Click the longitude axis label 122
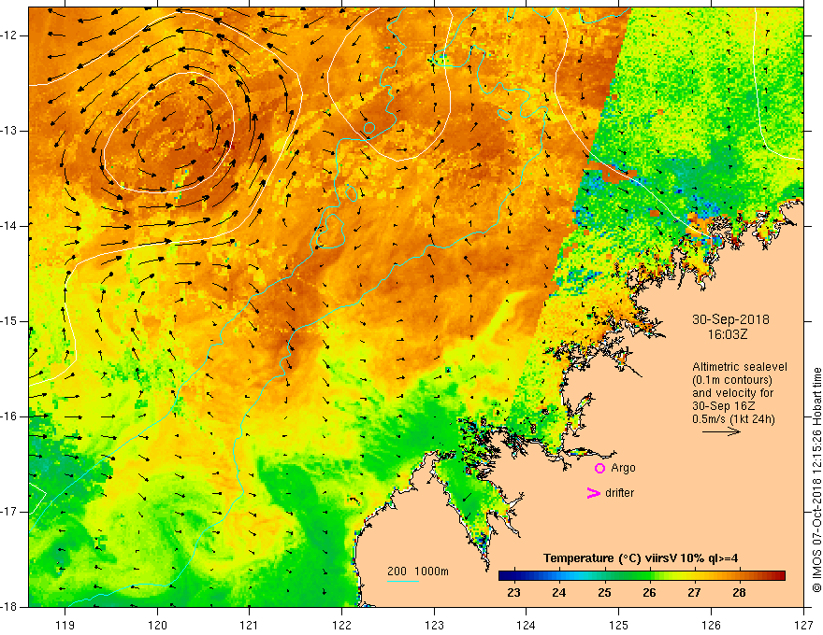Screen dimensions: 823x635 pos(341,625)
